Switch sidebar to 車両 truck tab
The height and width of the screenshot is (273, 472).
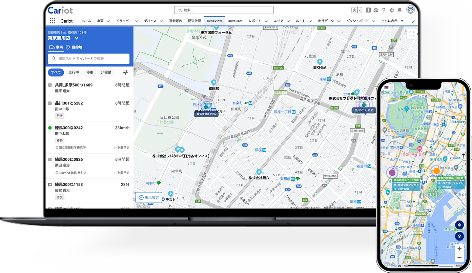pyautogui.click(x=56, y=47)
